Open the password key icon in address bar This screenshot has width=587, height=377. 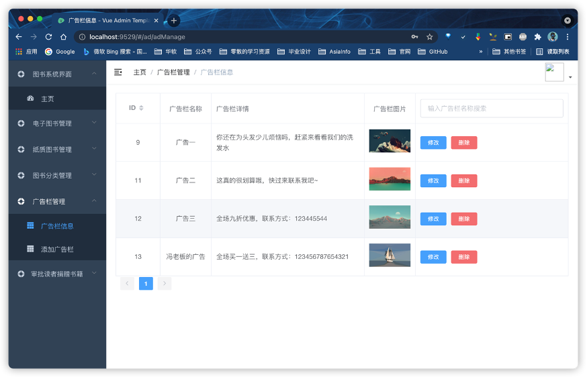(x=414, y=37)
